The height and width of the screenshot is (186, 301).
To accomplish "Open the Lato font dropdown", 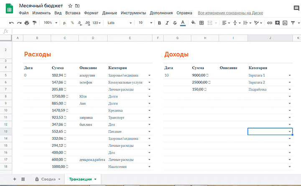I will click(119, 23).
